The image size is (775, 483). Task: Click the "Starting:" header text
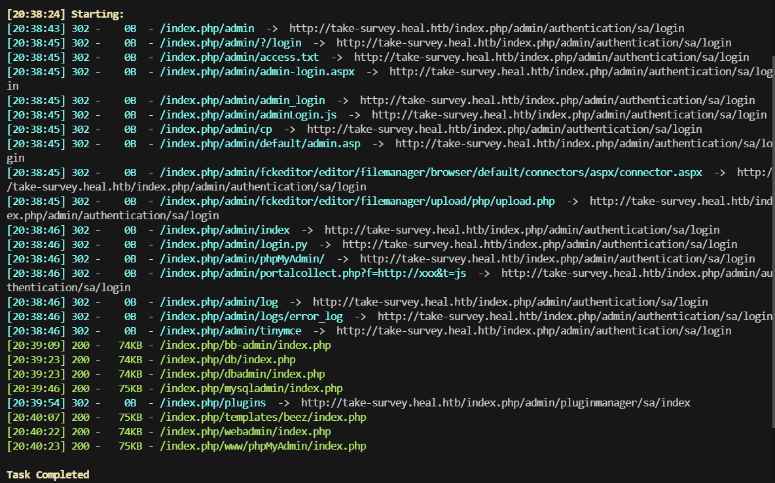pos(98,14)
